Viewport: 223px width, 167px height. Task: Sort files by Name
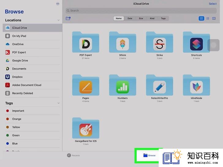[x=119, y=18]
